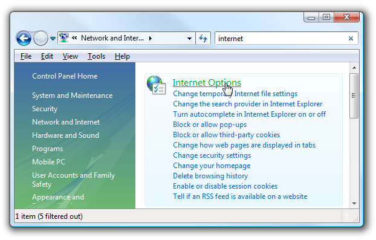Open the address bar history dropdown
376x240 pixels.
[189, 38]
